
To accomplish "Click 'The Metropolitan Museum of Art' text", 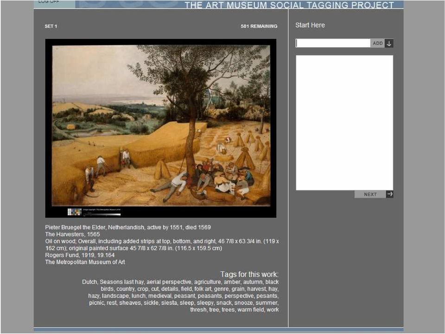I will point(85,262).
